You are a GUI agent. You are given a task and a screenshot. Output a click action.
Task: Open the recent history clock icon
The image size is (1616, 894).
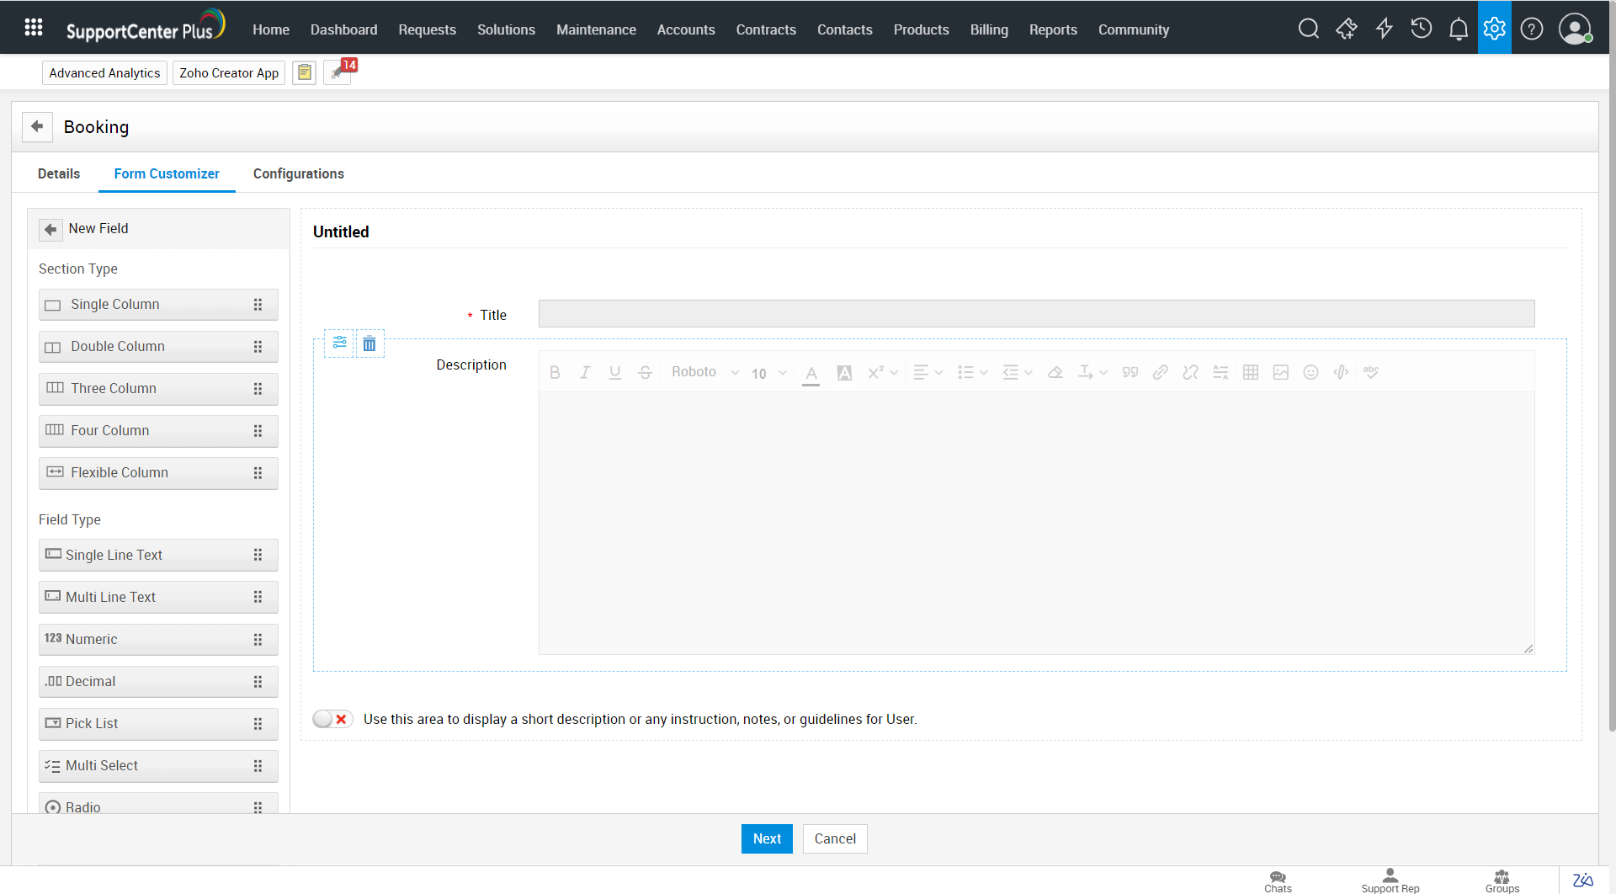tap(1421, 29)
